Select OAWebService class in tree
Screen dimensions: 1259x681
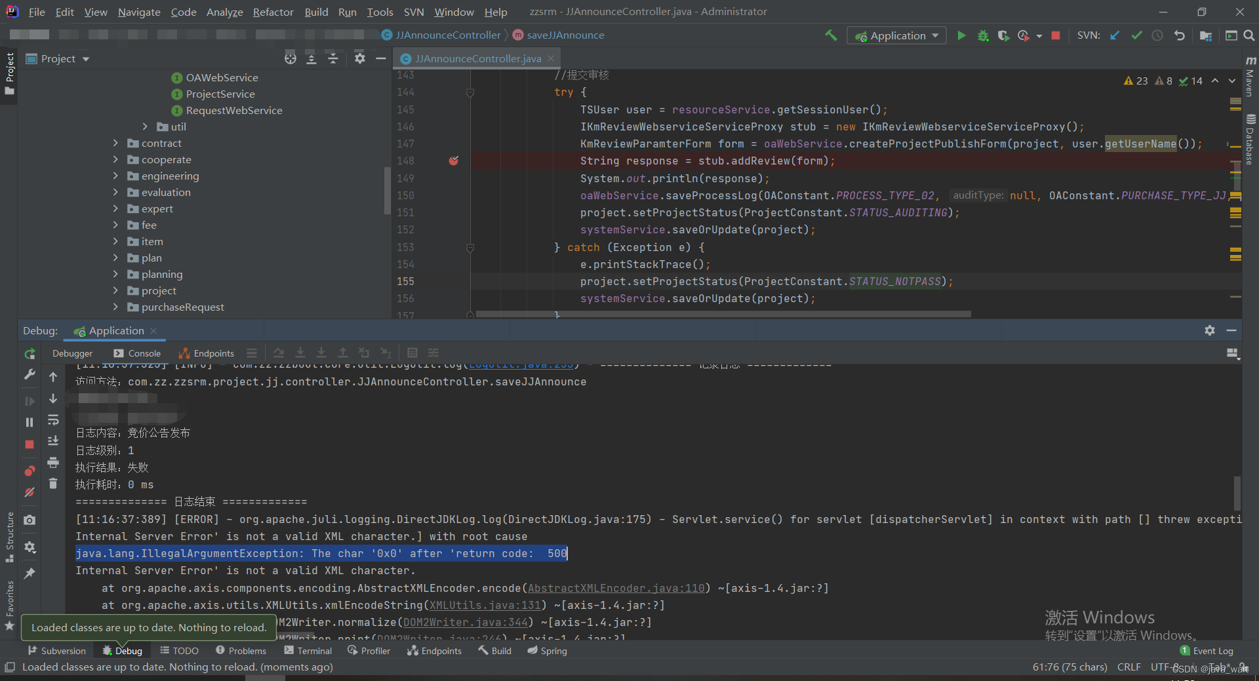(222, 77)
